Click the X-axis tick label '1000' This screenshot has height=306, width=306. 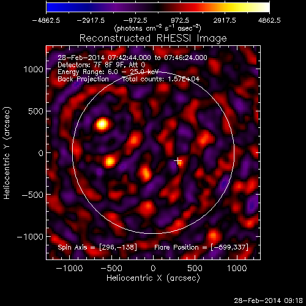[x=237, y=268]
